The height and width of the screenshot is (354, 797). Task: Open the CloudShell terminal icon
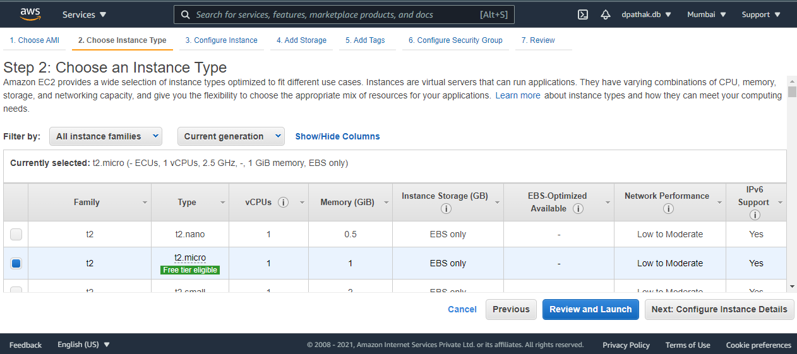[x=583, y=15]
